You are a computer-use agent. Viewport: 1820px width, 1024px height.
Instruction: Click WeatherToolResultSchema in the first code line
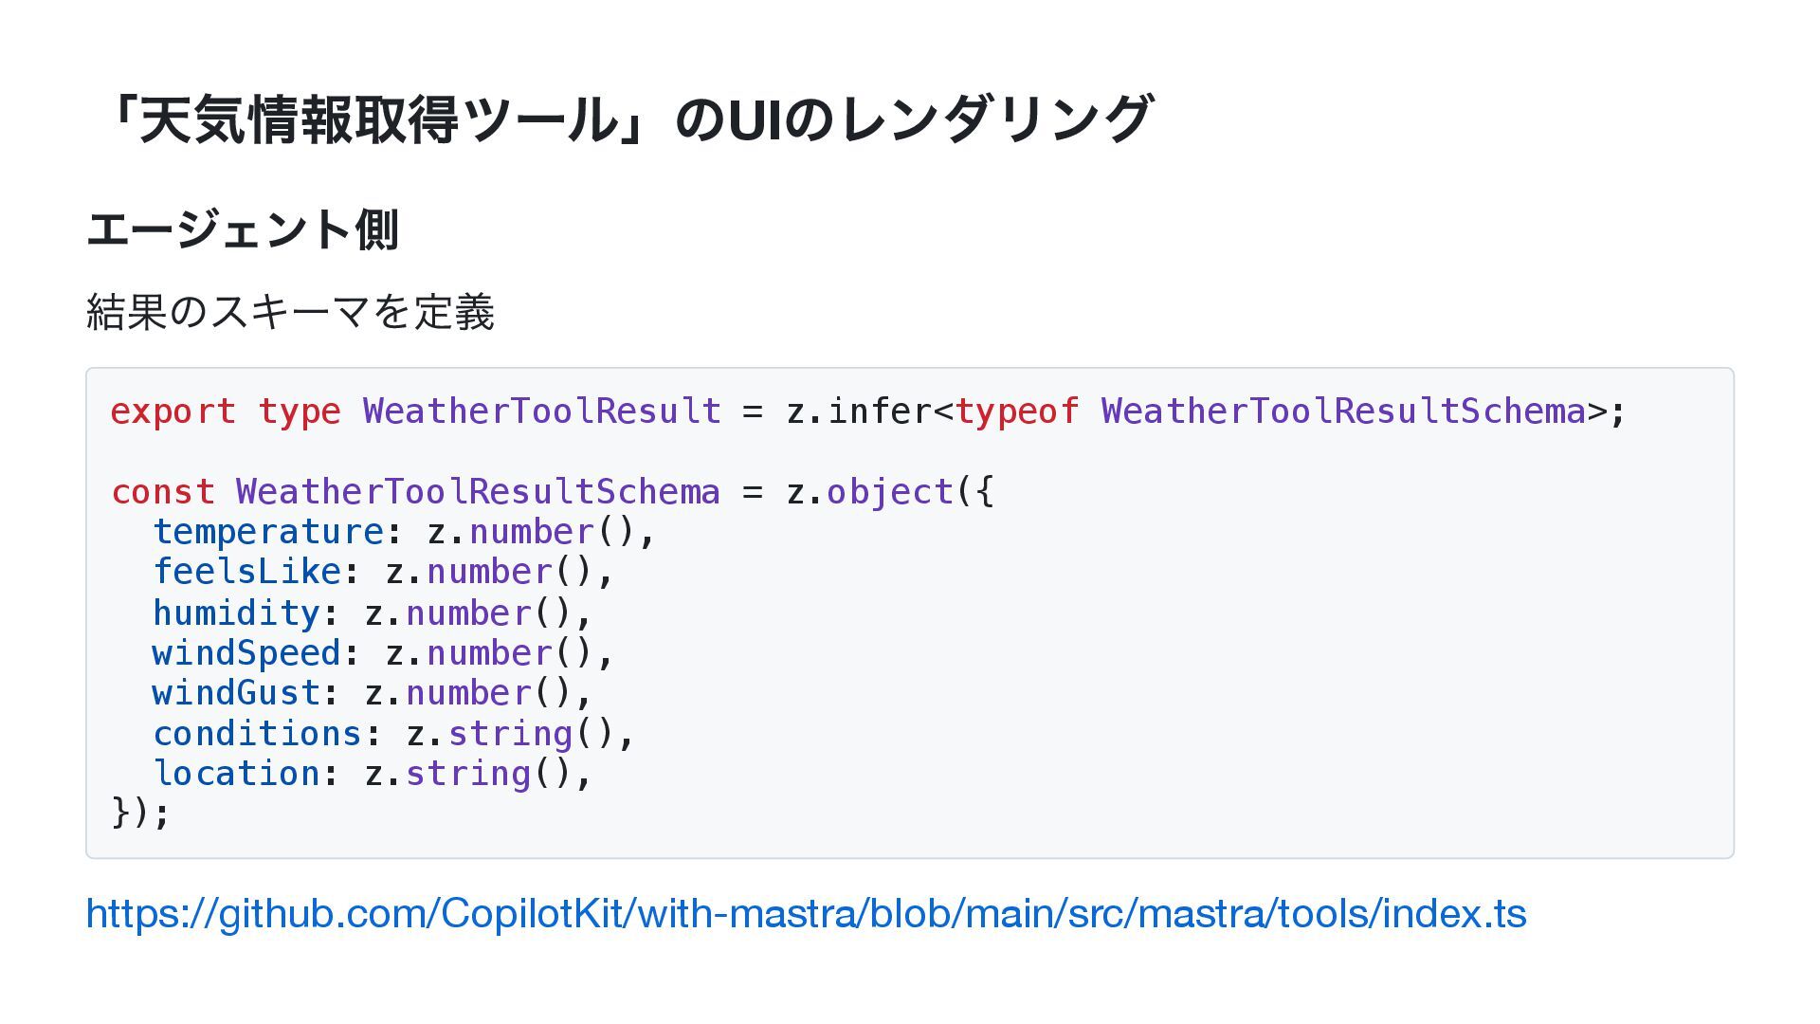click(x=1343, y=411)
